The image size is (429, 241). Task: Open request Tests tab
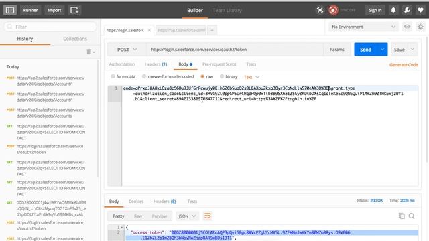click(251, 64)
